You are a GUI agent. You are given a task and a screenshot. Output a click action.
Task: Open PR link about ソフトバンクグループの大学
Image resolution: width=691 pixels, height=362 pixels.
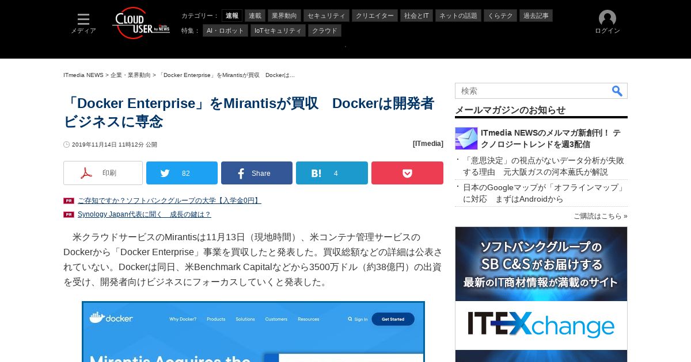[x=169, y=201]
